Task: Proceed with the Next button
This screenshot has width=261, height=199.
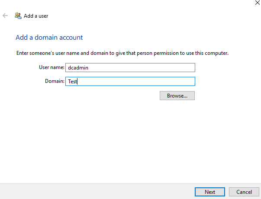Action: tap(210, 192)
